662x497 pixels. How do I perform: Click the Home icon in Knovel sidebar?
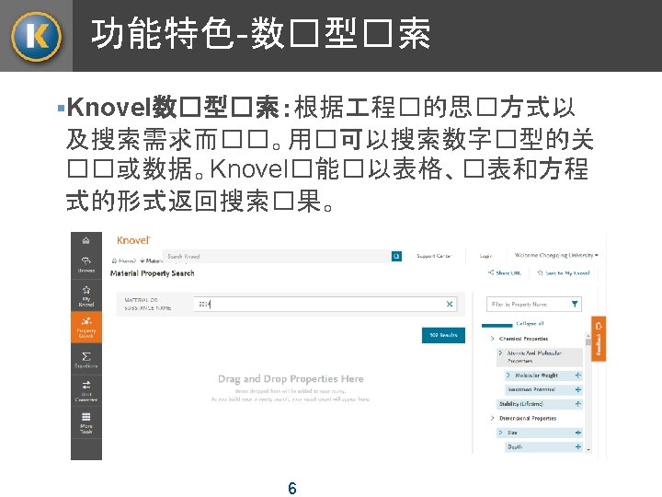pyautogui.click(x=86, y=241)
